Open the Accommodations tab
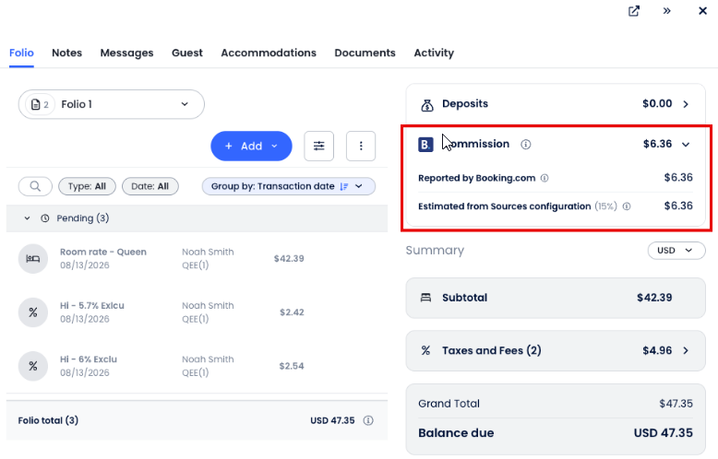The width and height of the screenshot is (718, 459). click(269, 53)
